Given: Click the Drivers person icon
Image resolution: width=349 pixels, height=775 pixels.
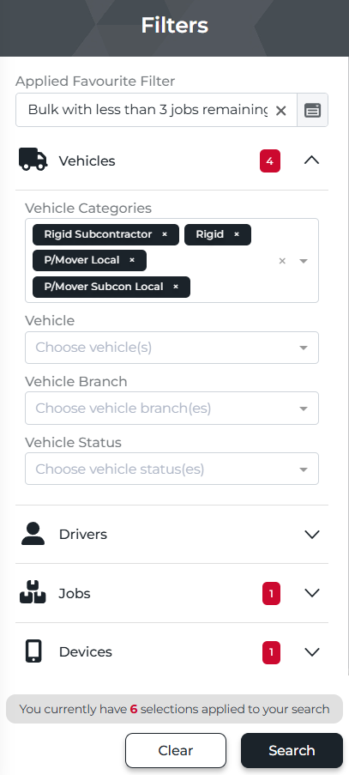Looking at the screenshot, I should click(33, 534).
